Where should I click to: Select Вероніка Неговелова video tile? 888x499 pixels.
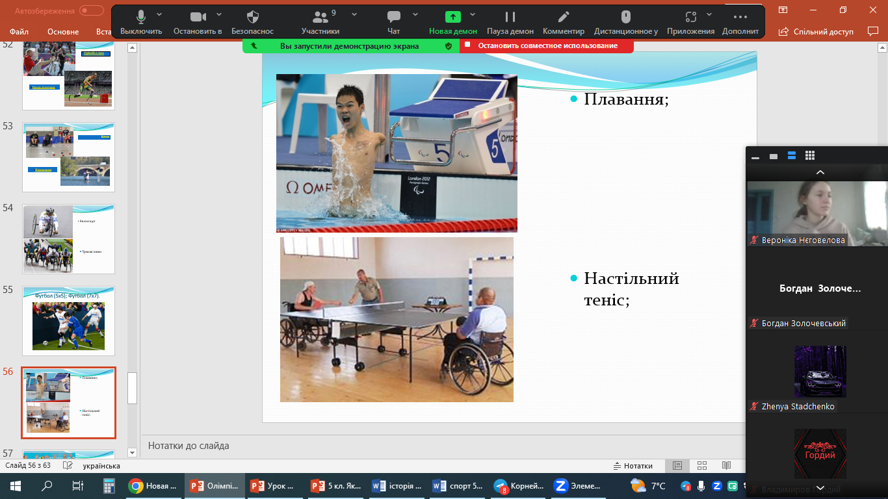817,213
